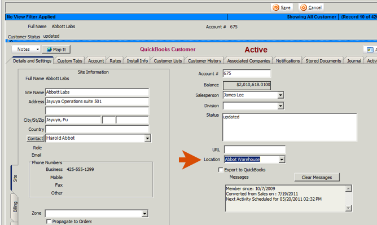Screen dimensions: 377x225
Task: Open the Stored Documents tab
Action: click(323, 61)
